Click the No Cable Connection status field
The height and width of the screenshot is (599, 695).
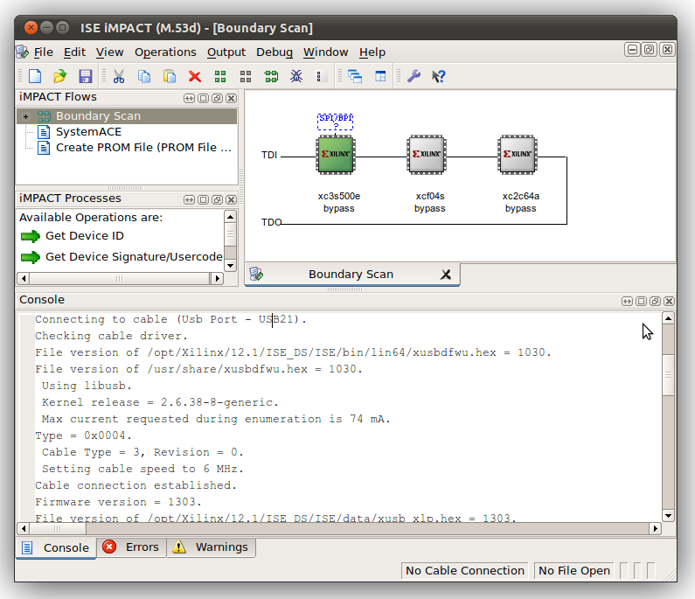(465, 571)
